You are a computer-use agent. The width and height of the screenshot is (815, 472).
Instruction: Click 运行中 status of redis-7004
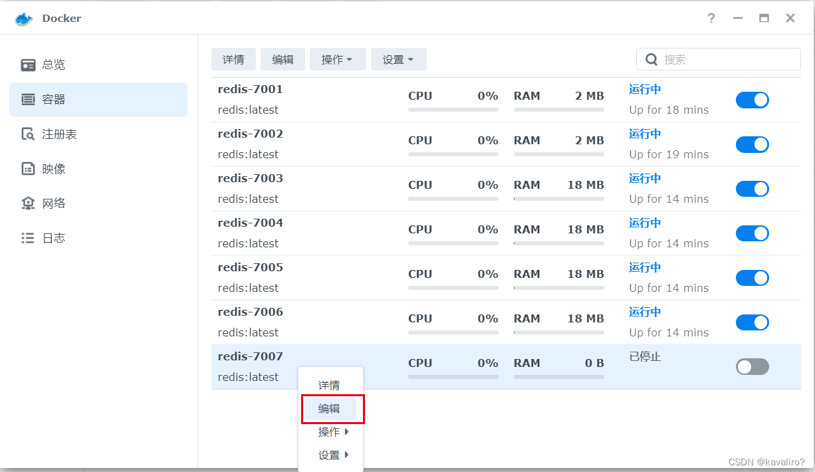[x=645, y=223]
